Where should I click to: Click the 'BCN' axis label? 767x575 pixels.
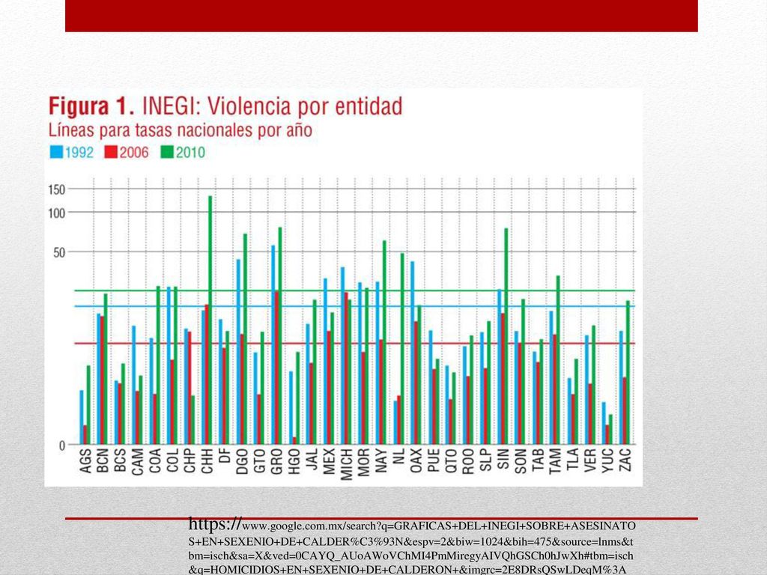[103, 460]
